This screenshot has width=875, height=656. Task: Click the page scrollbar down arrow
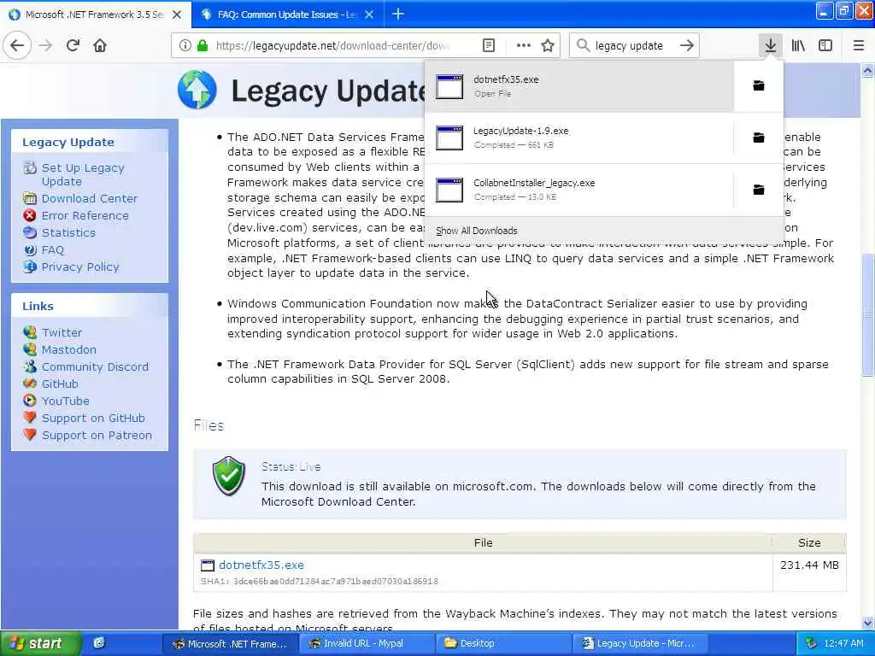tap(867, 623)
